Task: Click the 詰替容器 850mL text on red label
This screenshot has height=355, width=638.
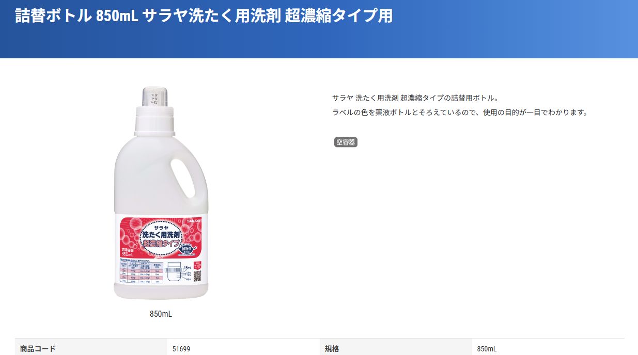Action: pyautogui.click(x=128, y=252)
